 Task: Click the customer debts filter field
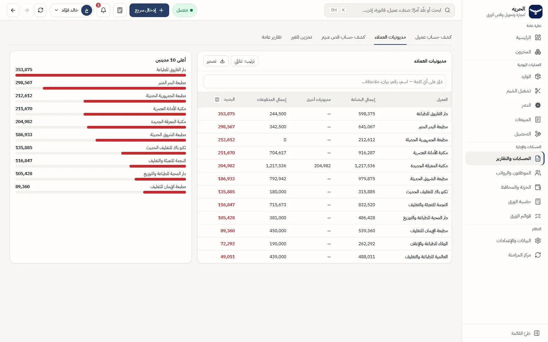(x=325, y=81)
